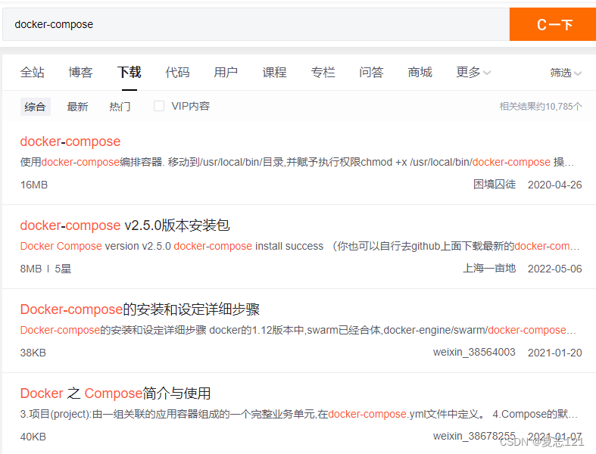Viewport: 596px width, 454px height.
Task: Click author weixin_38564003
Action: coord(474,352)
